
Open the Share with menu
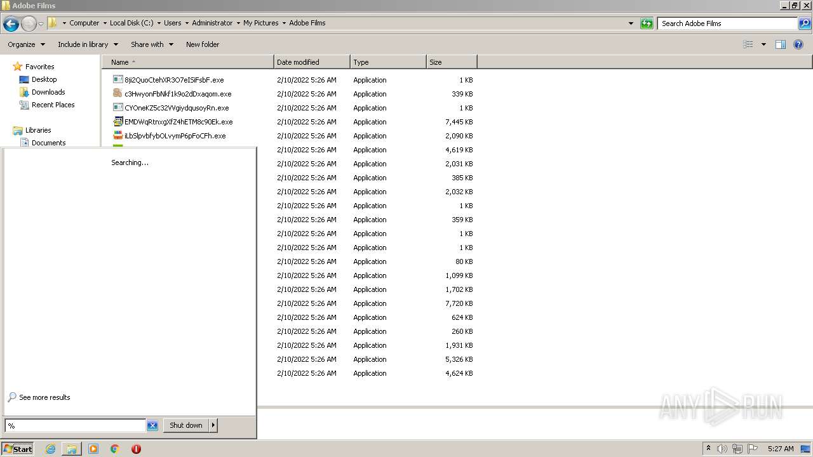click(x=152, y=44)
